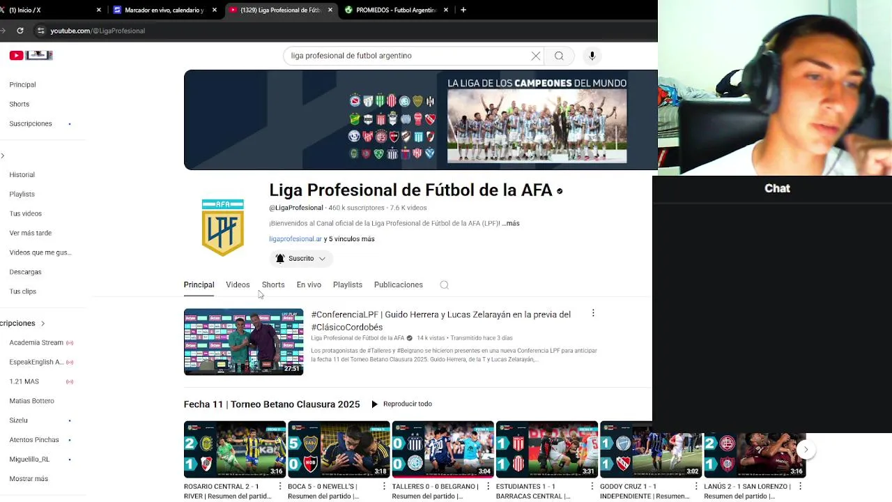Open Tus clips in the sidebar
This screenshot has height=502, width=892.
click(23, 291)
